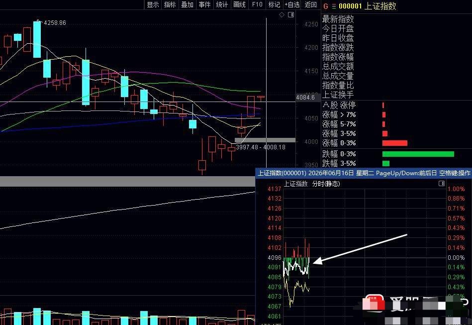Viewport: 472px width, 325px height.
Task: Select stock code 000001
Action: (x=350, y=6)
